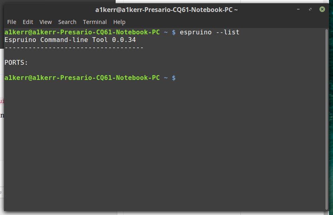Image resolution: width=333 pixels, height=215 pixels.
Task: Open the Help menu
Action: (119, 22)
